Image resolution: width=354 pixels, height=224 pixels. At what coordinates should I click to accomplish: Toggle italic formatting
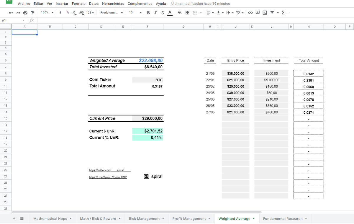(155, 13)
